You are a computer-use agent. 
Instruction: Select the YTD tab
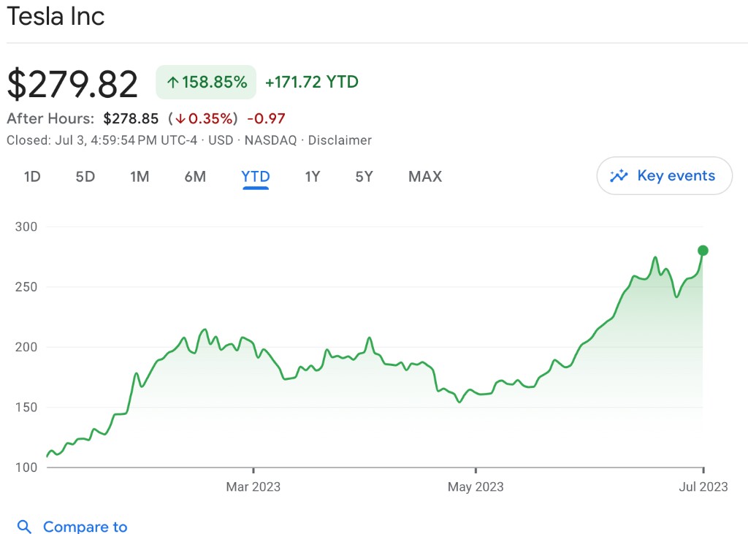pos(256,177)
